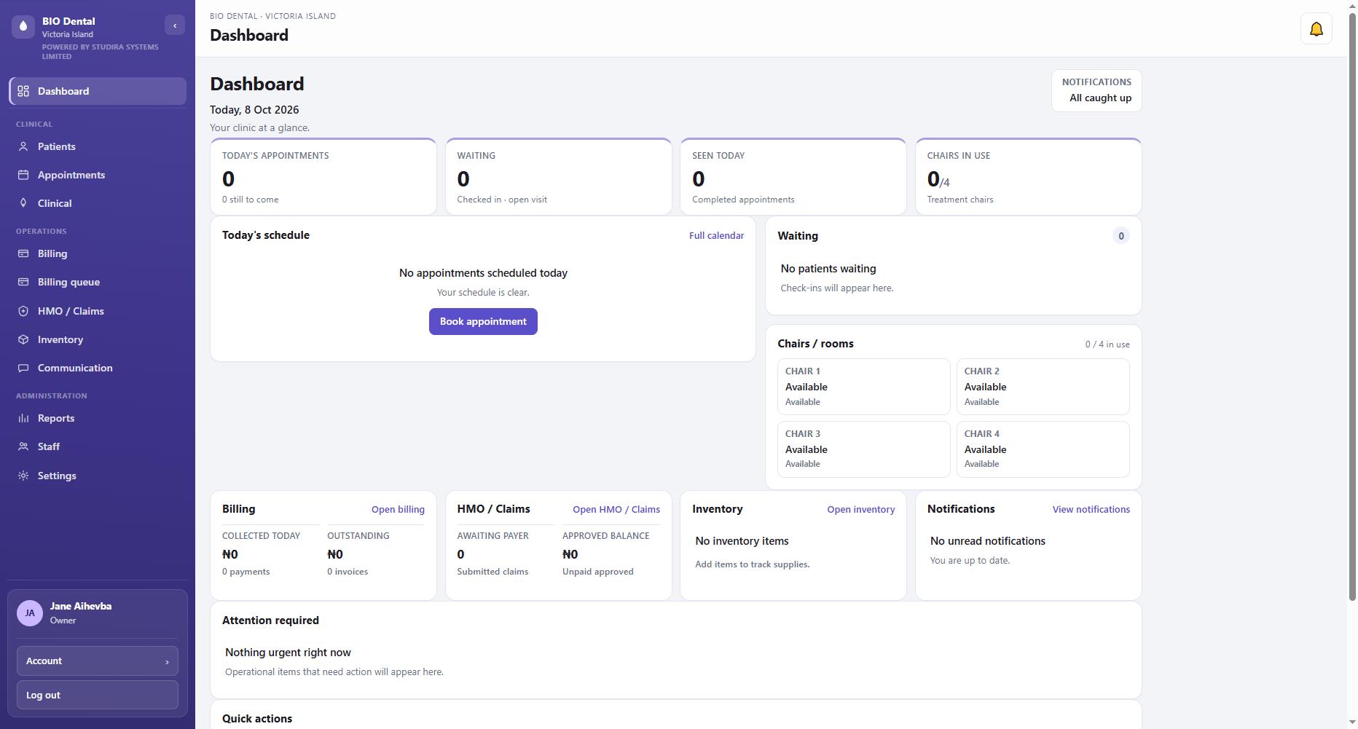Click the HMO / Claims shield icon

coord(23,311)
